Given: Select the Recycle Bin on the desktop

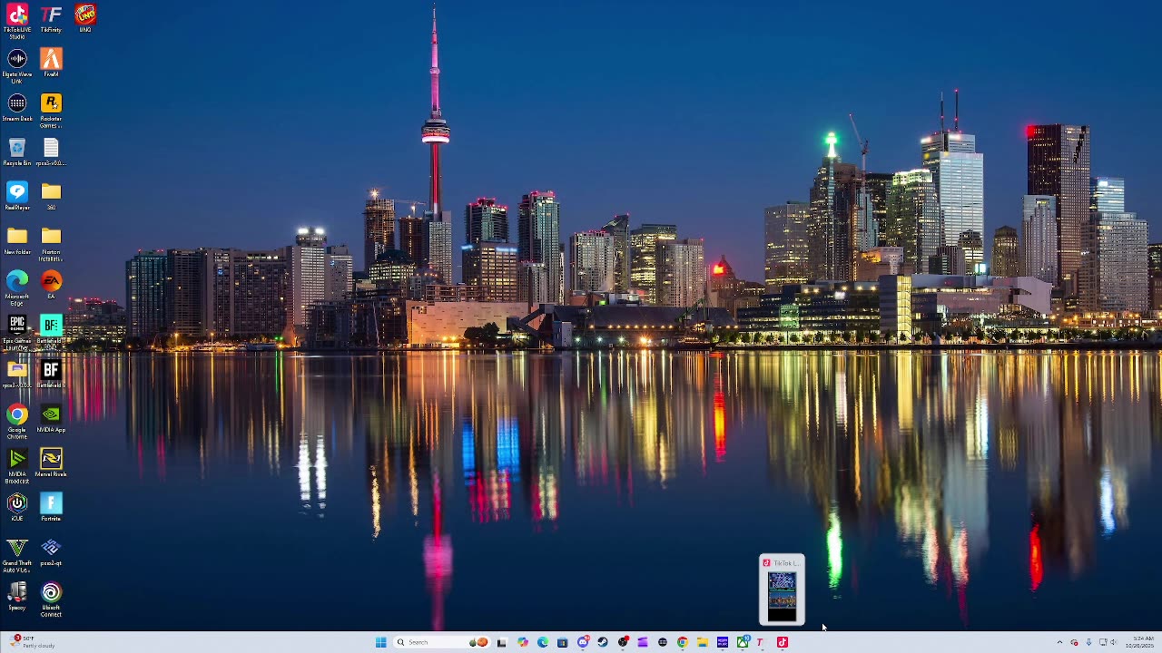Looking at the screenshot, I should coord(17,151).
